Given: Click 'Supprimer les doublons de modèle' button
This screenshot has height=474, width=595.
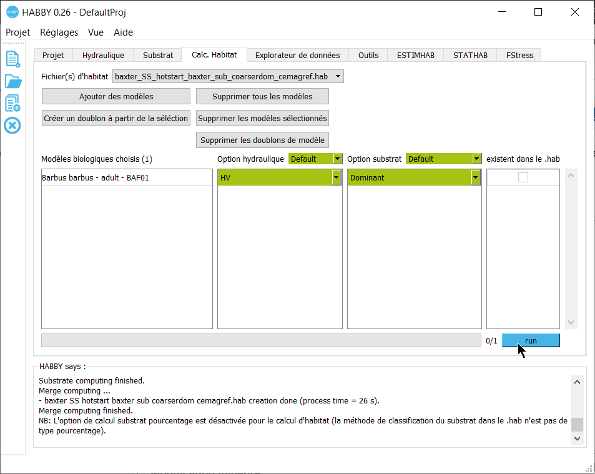Looking at the screenshot, I should pos(262,140).
